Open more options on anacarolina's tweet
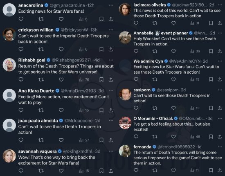The height and width of the screenshot is (176, 225). pos(111,5)
